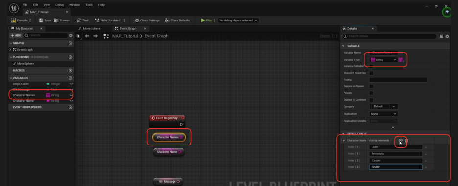Viewport: 458px width, 186px height.
Task: Toggle Hide Unrelated nodes
Action: (108, 21)
